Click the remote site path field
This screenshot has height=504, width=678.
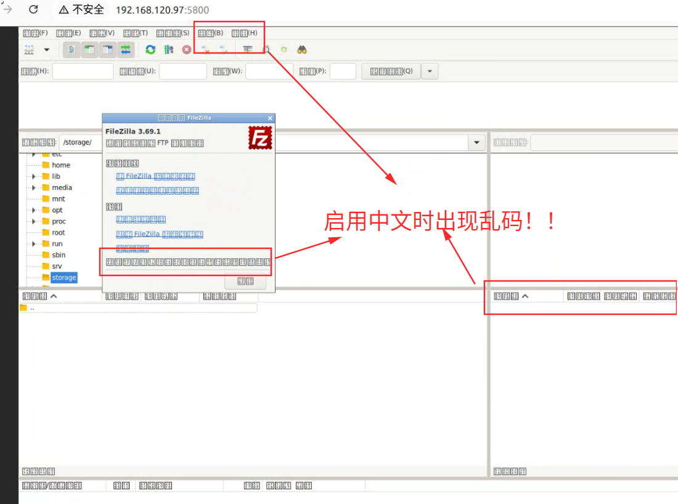tap(604, 142)
